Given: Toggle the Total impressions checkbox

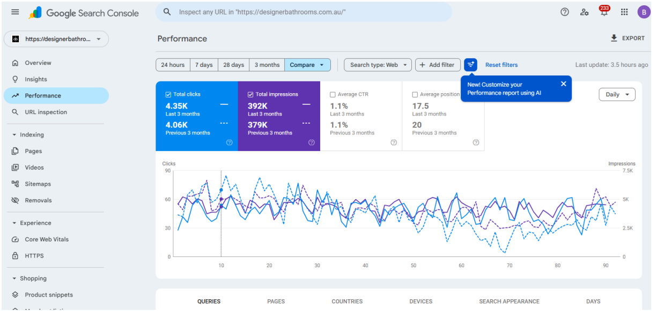Looking at the screenshot, I should click(x=250, y=94).
